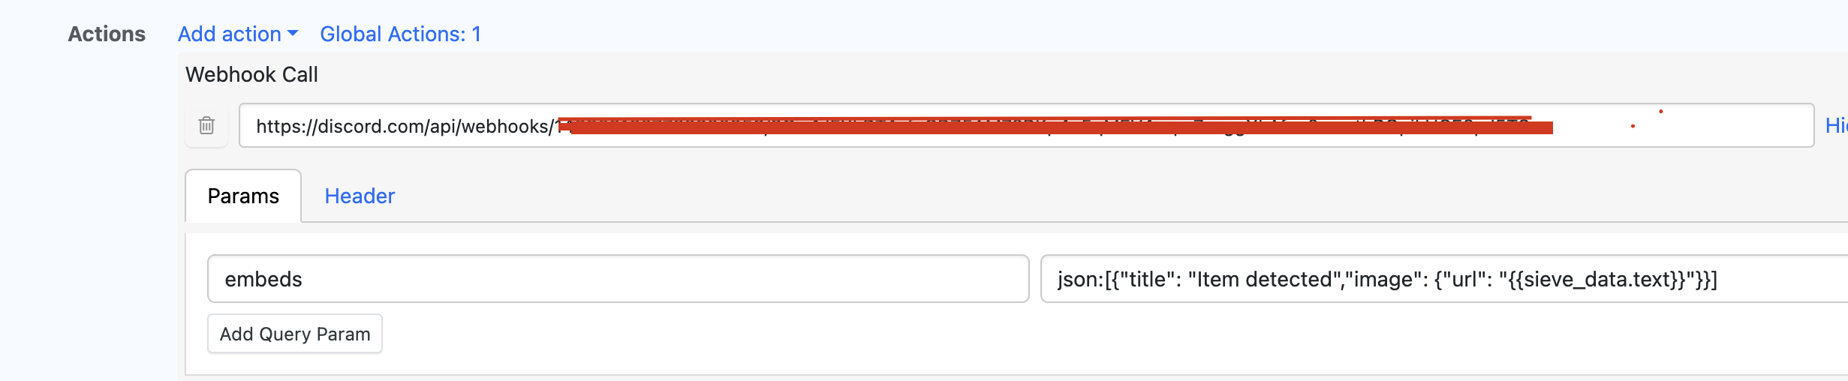Click the word "embeds" in the param name box
The width and height of the screenshot is (1848, 381).
tap(263, 279)
